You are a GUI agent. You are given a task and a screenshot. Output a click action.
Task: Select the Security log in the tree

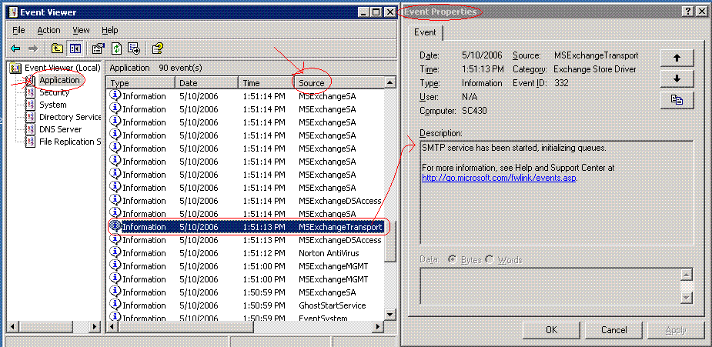tap(54, 92)
